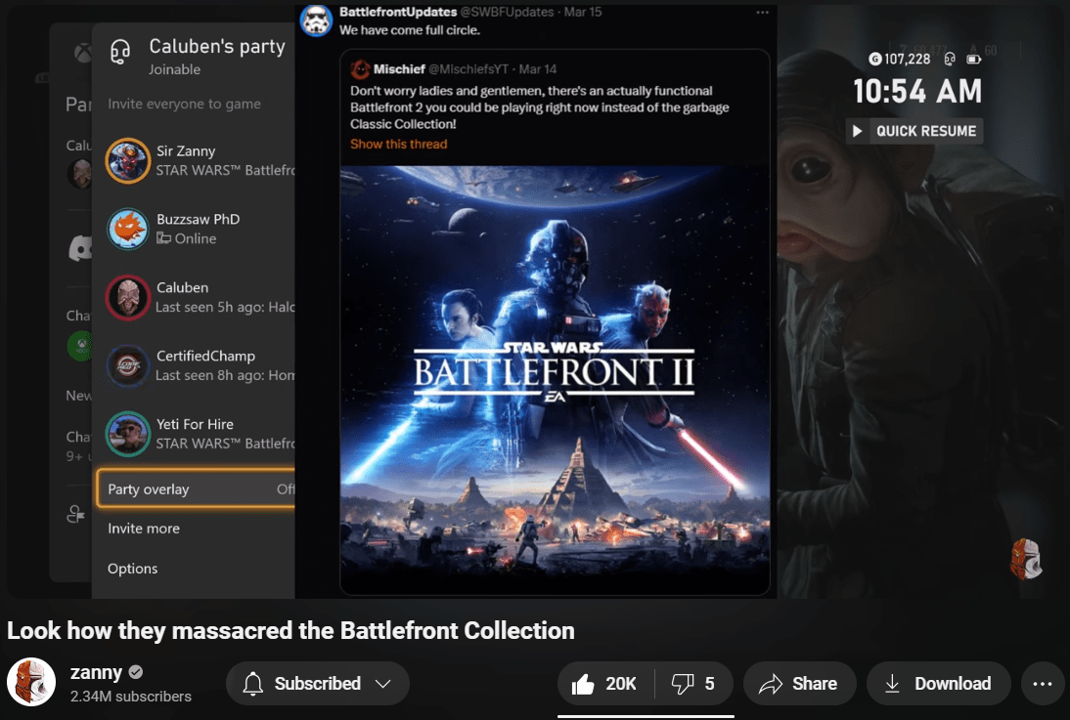This screenshot has height=720, width=1070.
Task: Click the verified checkmark beside zanny
Action: point(136,672)
